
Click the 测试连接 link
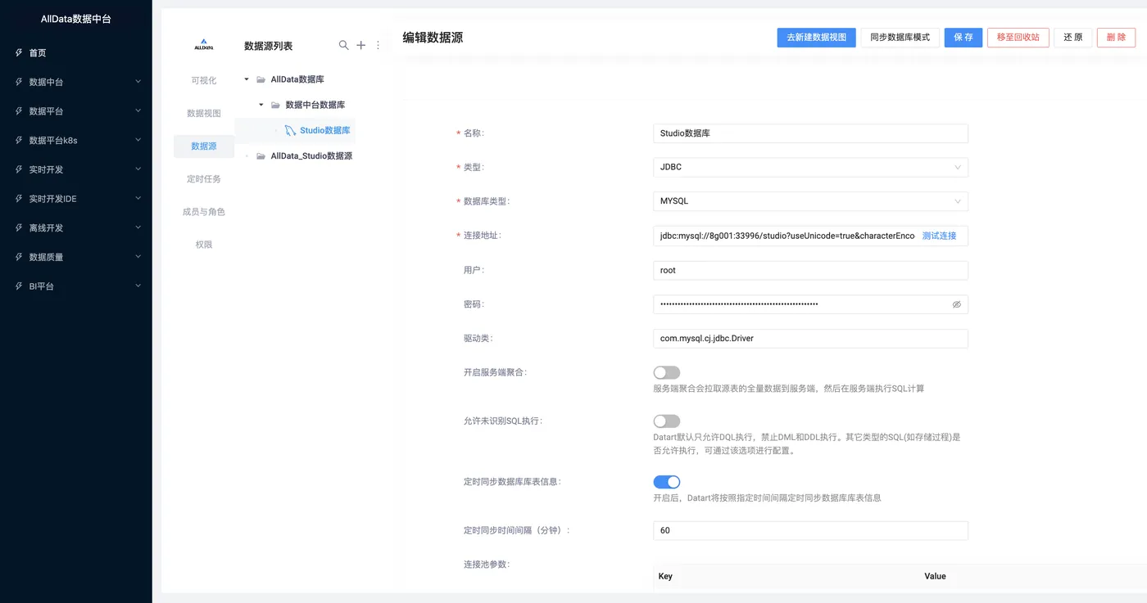[939, 236]
